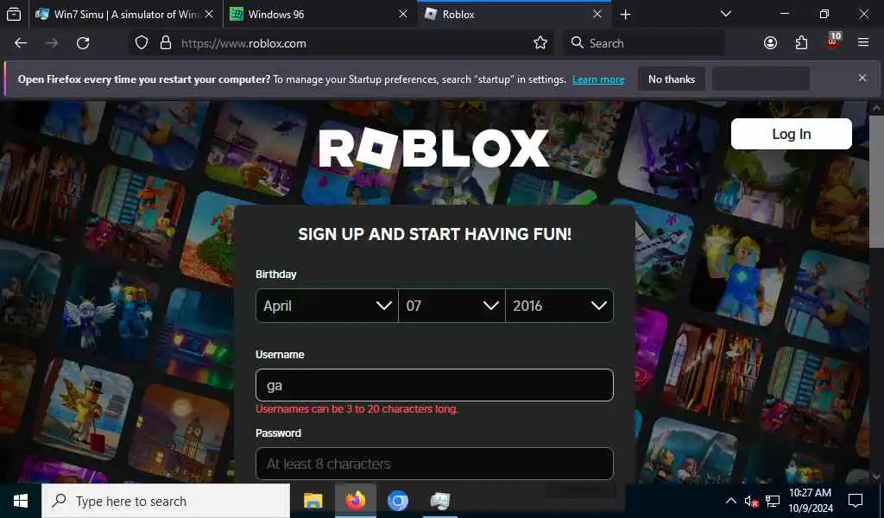The image size is (884, 518).
Task: Click the SIGN UP AND START HAVING FUN heading
Action: pyautogui.click(x=434, y=235)
